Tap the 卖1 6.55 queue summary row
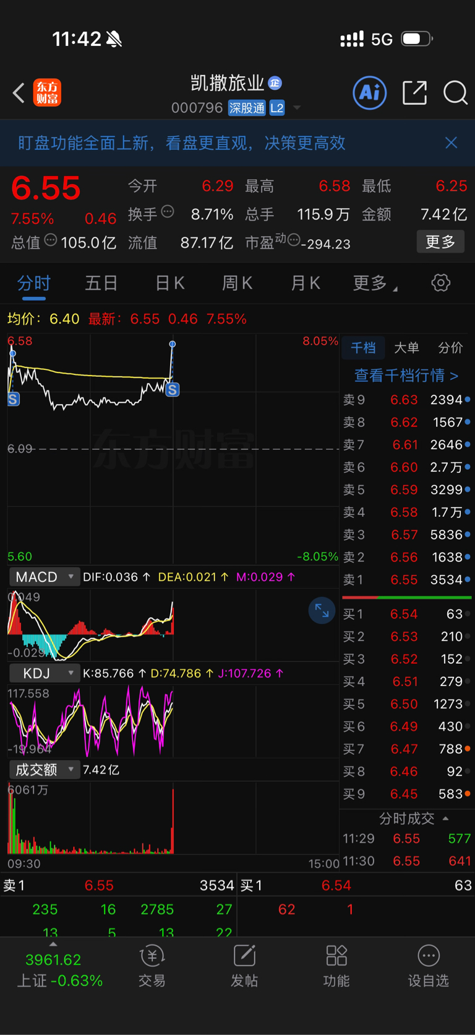Image resolution: width=475 pixels, height=1035 pixels. click(119, 886)
